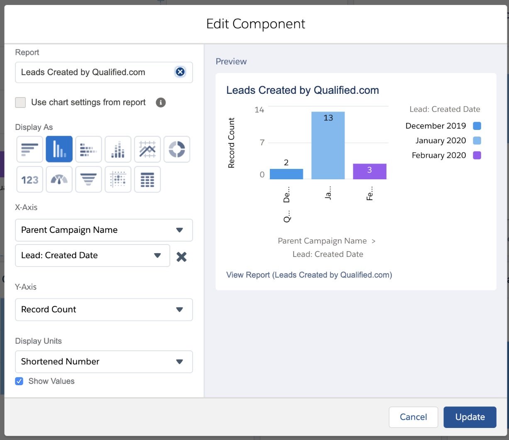The image size is (509, 440).
Task: Choose the Lightning table display type
Action: [x=147, y=179]
